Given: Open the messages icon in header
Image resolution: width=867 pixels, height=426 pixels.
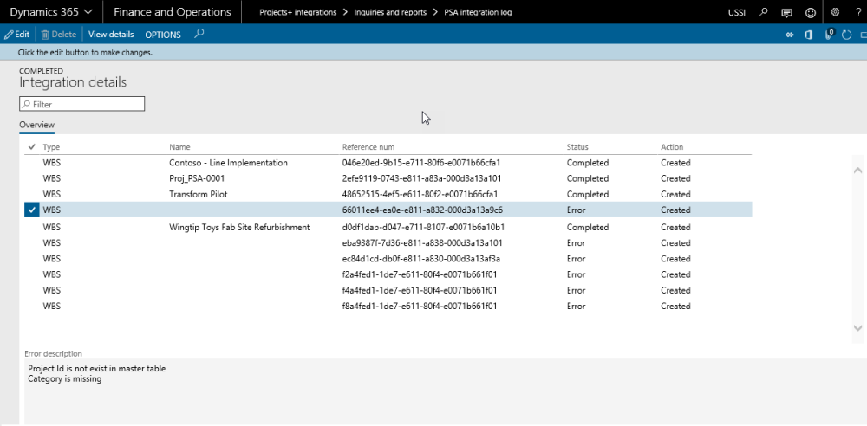Looking at the screenshot, I should coord(787,12).
